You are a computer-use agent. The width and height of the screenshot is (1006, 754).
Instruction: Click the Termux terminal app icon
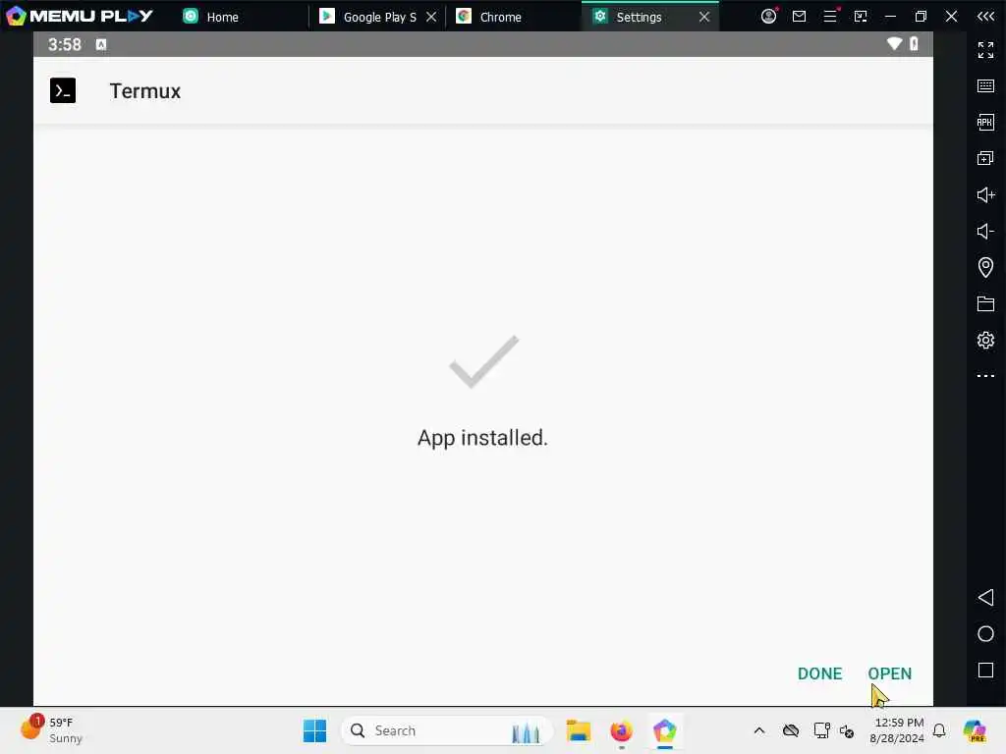click(x=63, y=90)
